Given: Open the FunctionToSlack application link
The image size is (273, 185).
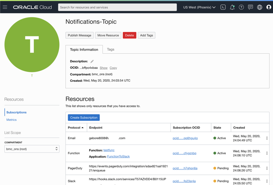Looking at the screenshot, I should click(118, 156).
